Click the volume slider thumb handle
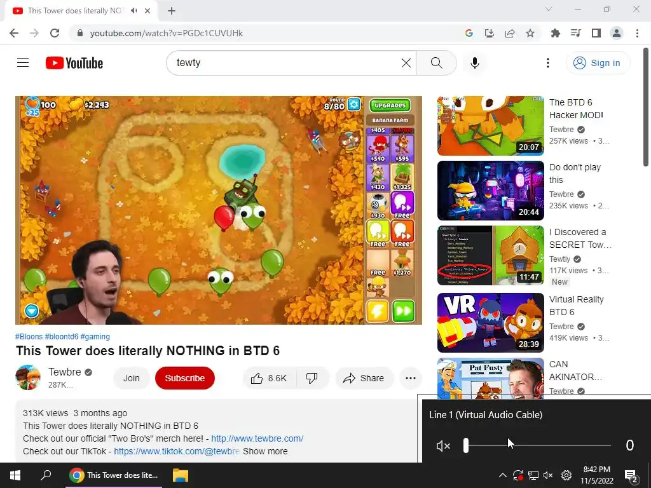Viewport: 651px width, 488px height. pos(466,445)
